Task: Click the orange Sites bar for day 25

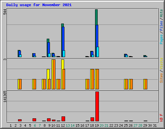Action: coord(127,84)
